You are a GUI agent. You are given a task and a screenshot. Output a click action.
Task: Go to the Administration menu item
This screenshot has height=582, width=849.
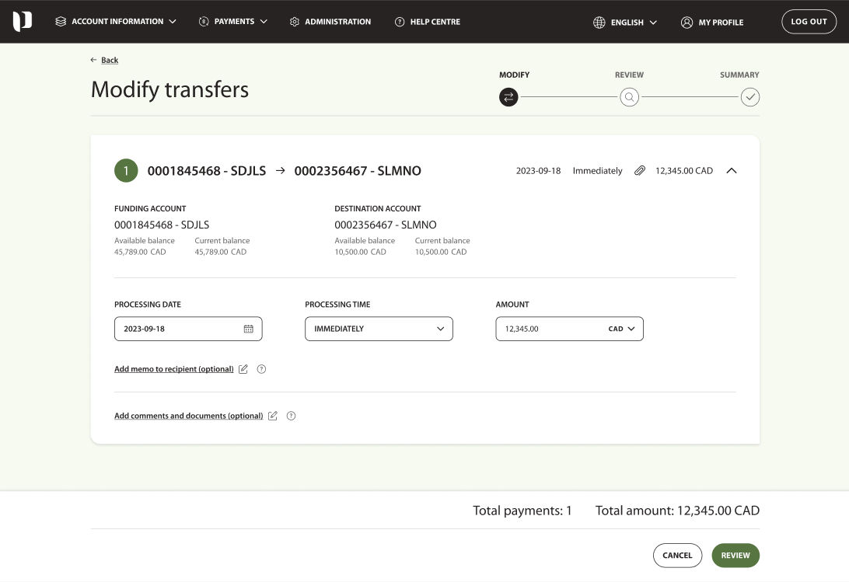pos(330,22)
